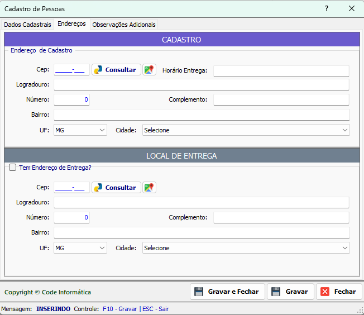Click Número field in Local de Entrega
The height and width of the screenshot is (315, 364).
[x=71, y=217]
